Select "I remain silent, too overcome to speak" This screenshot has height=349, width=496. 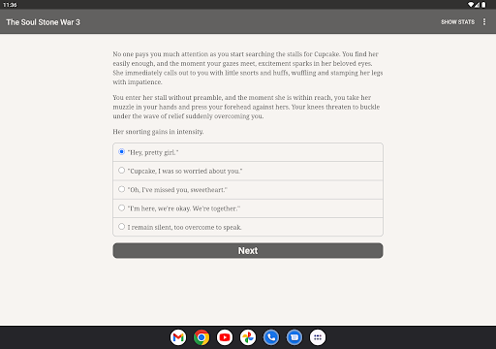point(248,227)
